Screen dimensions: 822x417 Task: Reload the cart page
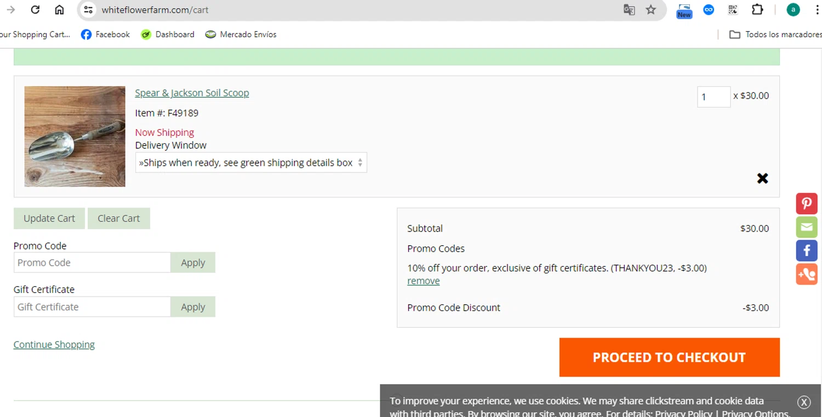coord(35,10)
